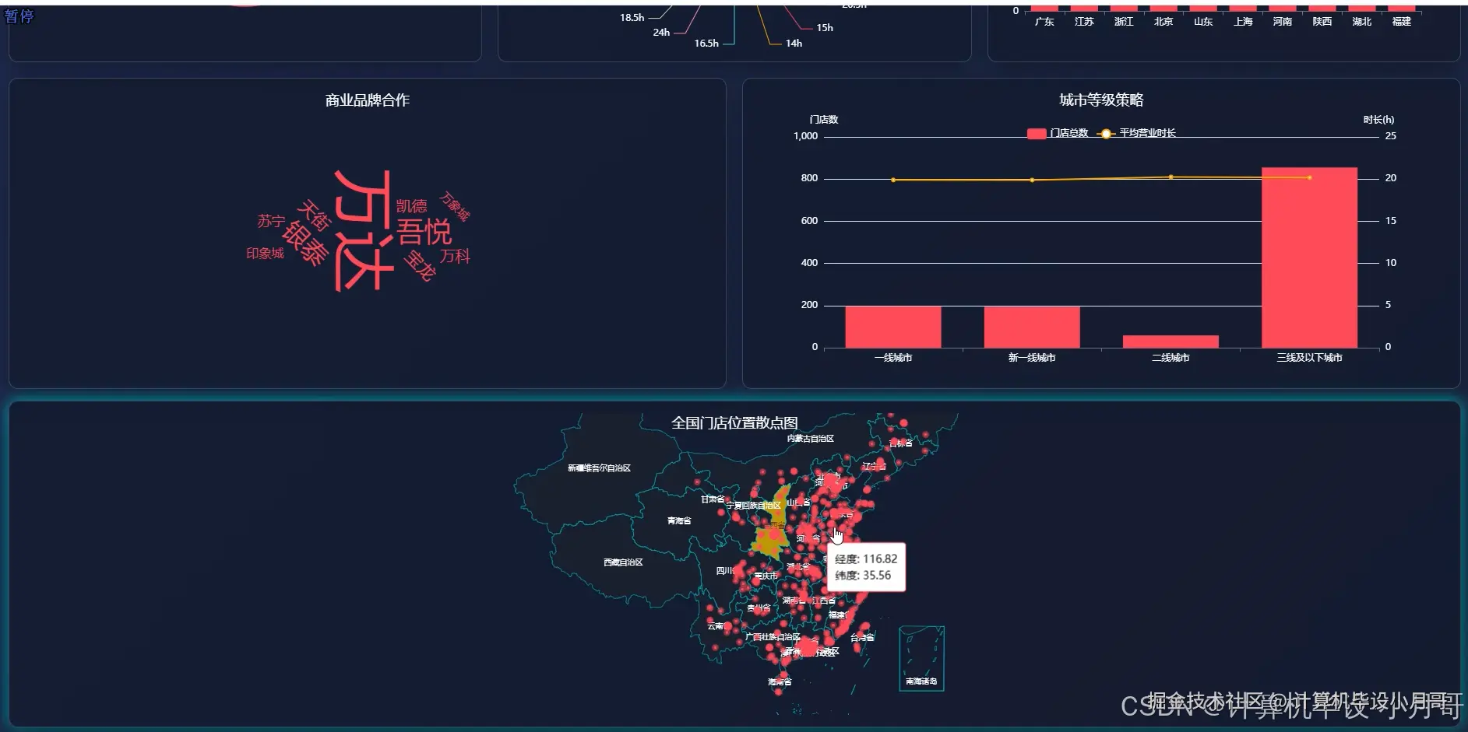
Task: Click the 福建 province axis label
Action: 1402,22
